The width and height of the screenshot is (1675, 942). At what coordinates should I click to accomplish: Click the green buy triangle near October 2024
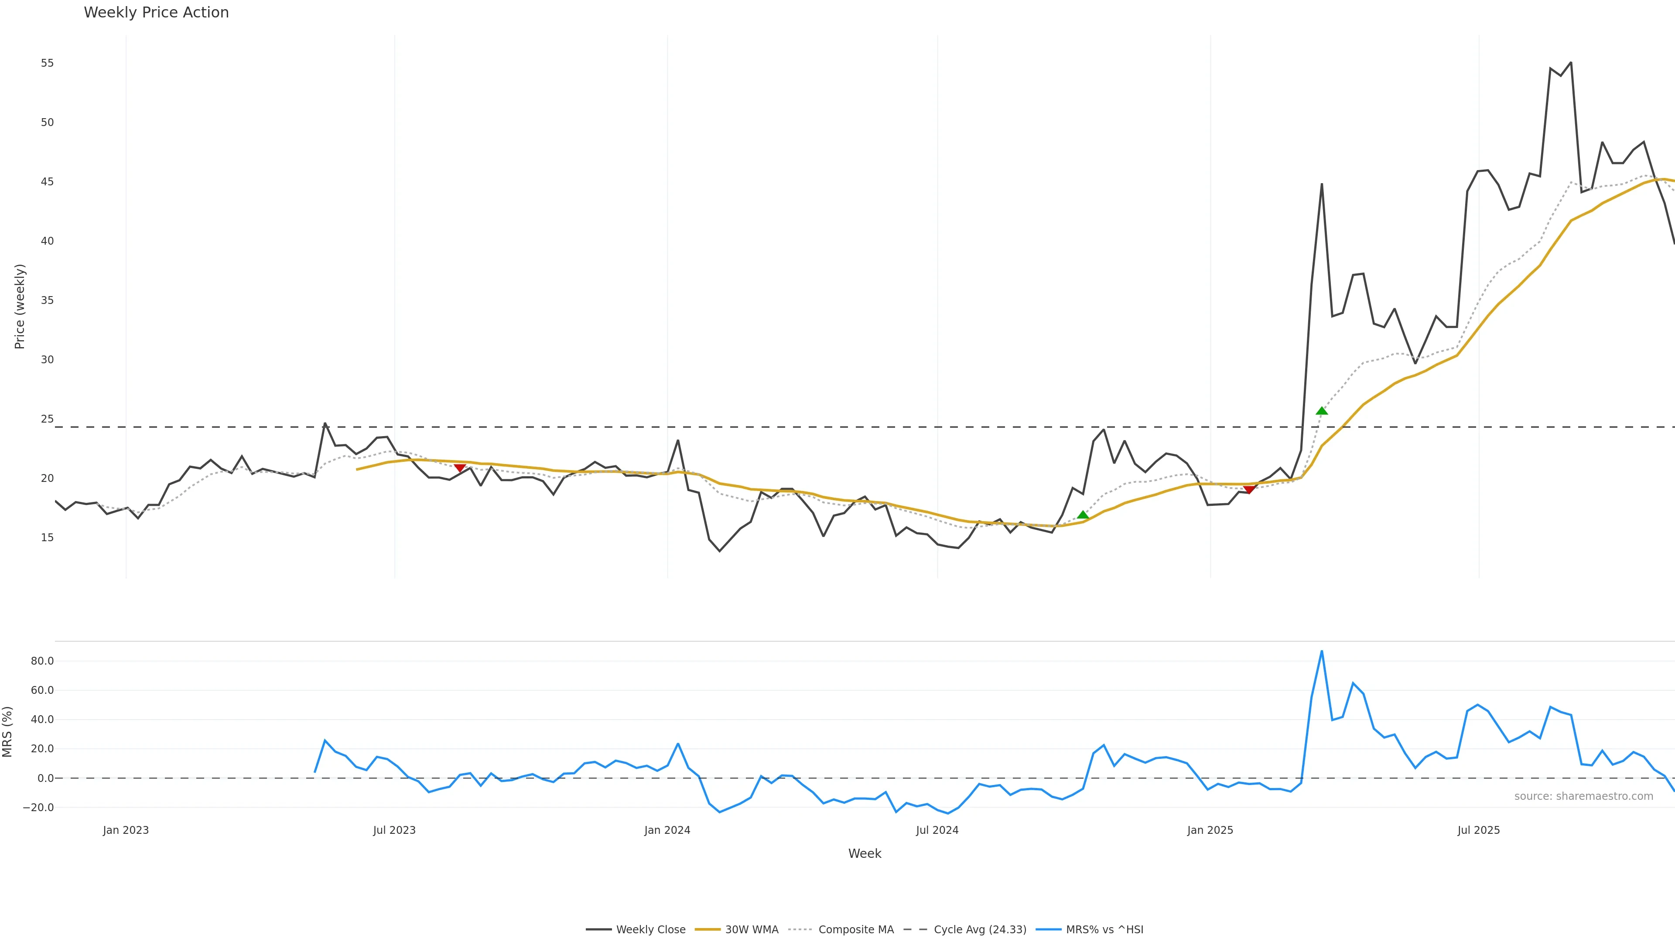1083,515
